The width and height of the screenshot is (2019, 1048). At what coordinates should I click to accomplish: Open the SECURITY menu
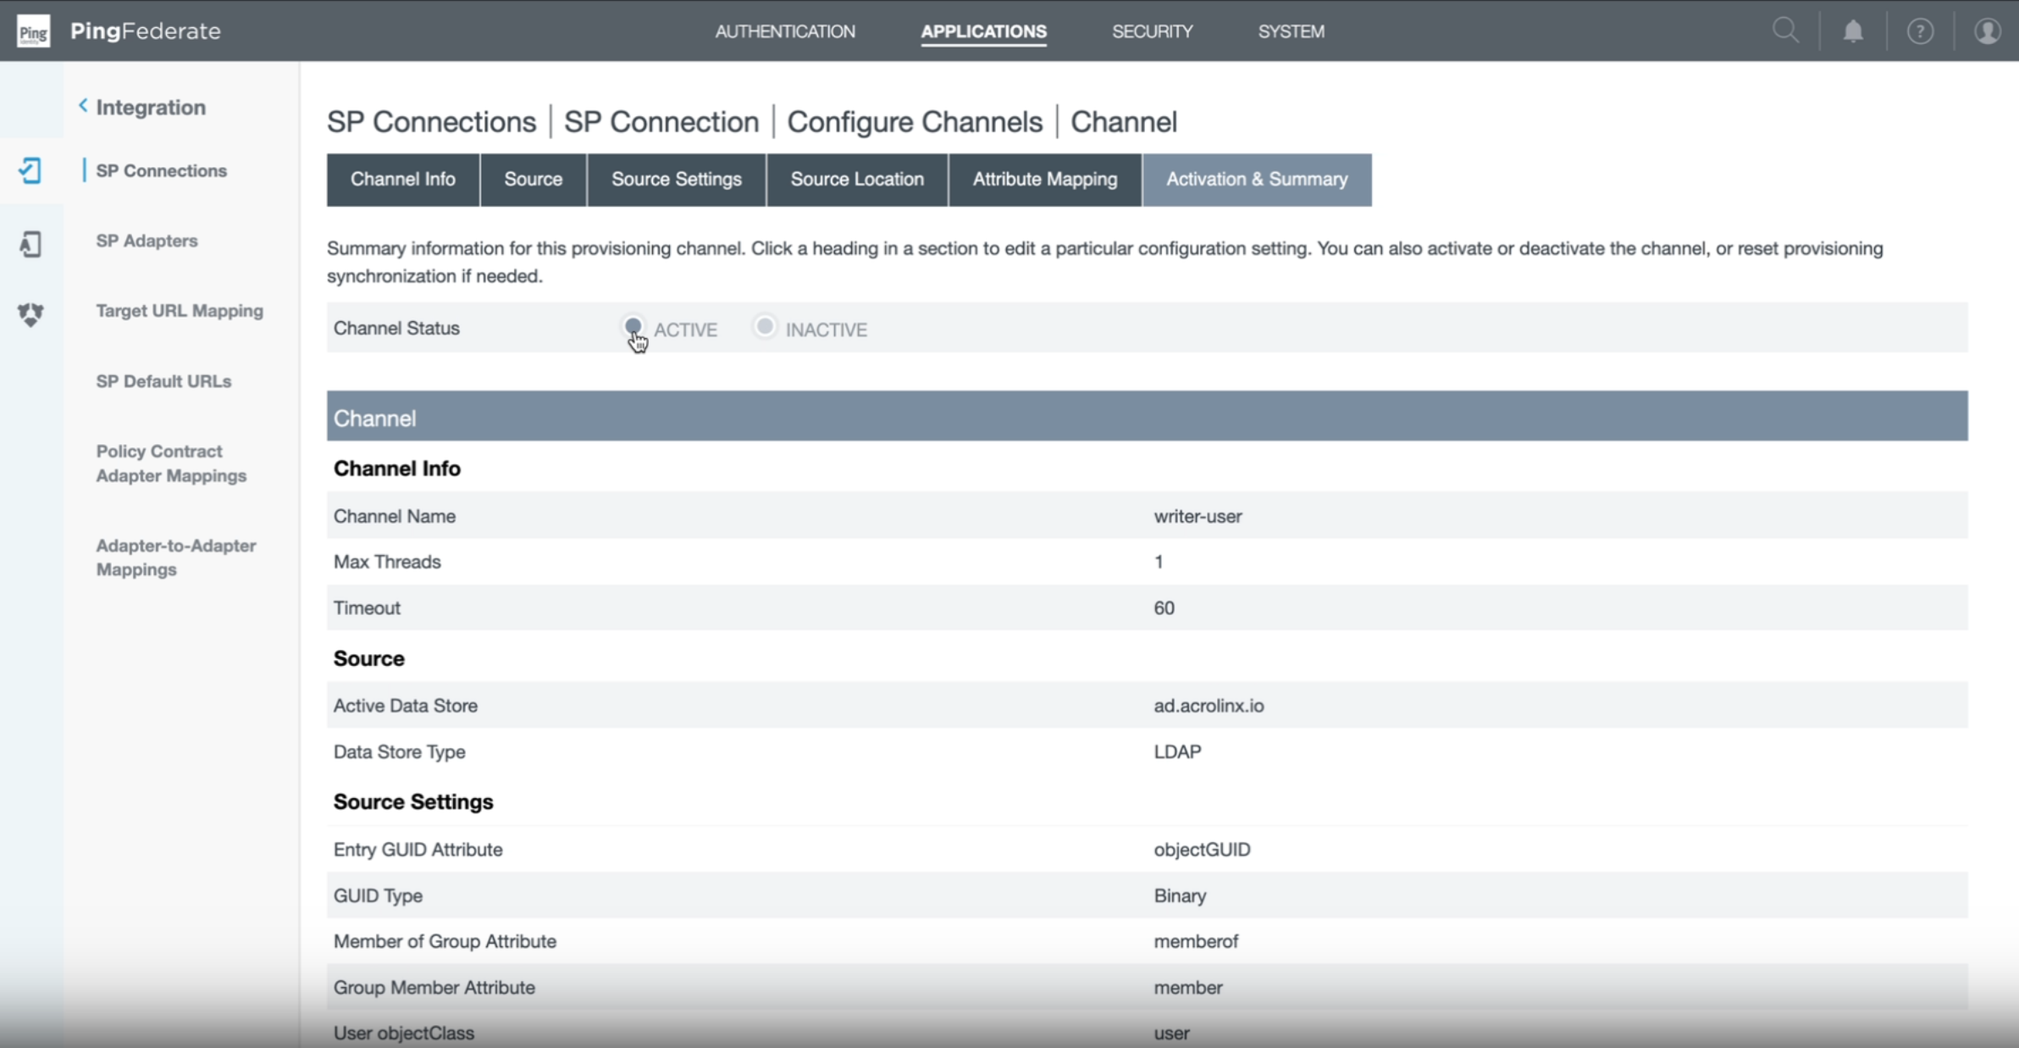pos(1152,31)
